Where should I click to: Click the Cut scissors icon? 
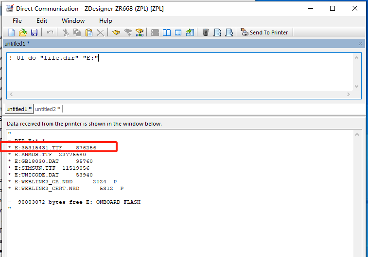coord(66,32)
